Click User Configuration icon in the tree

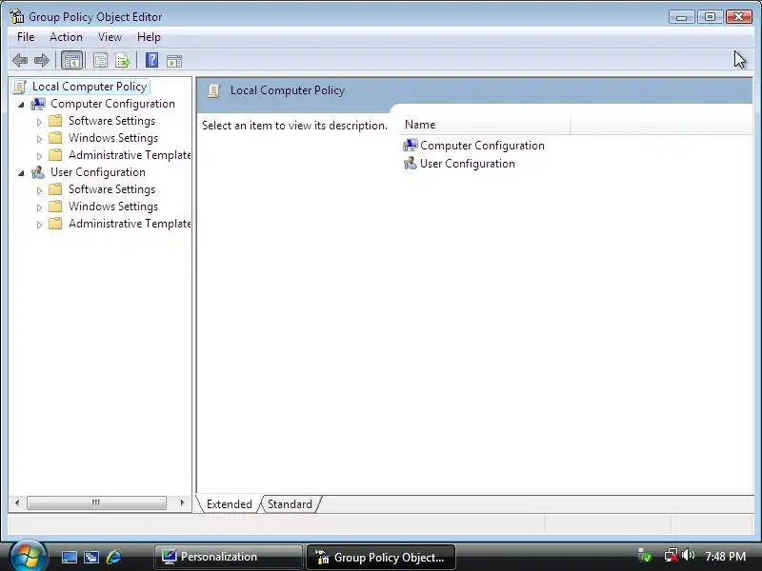(x=38, y=172)
